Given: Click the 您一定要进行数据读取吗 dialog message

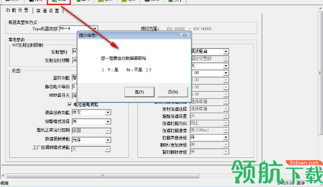Looking at the screenshot, I should coord(123,58).
